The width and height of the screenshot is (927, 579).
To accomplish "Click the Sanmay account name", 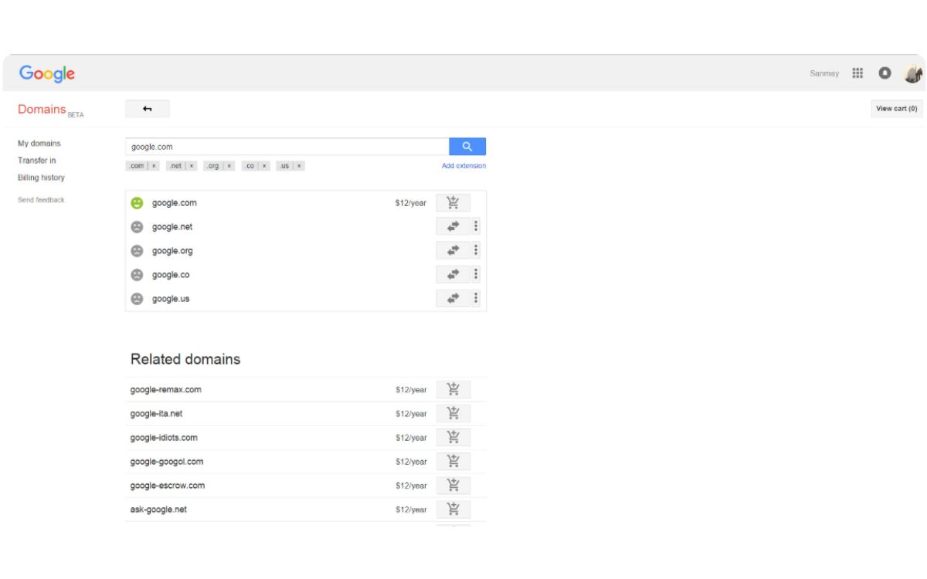I will (824, 73).
